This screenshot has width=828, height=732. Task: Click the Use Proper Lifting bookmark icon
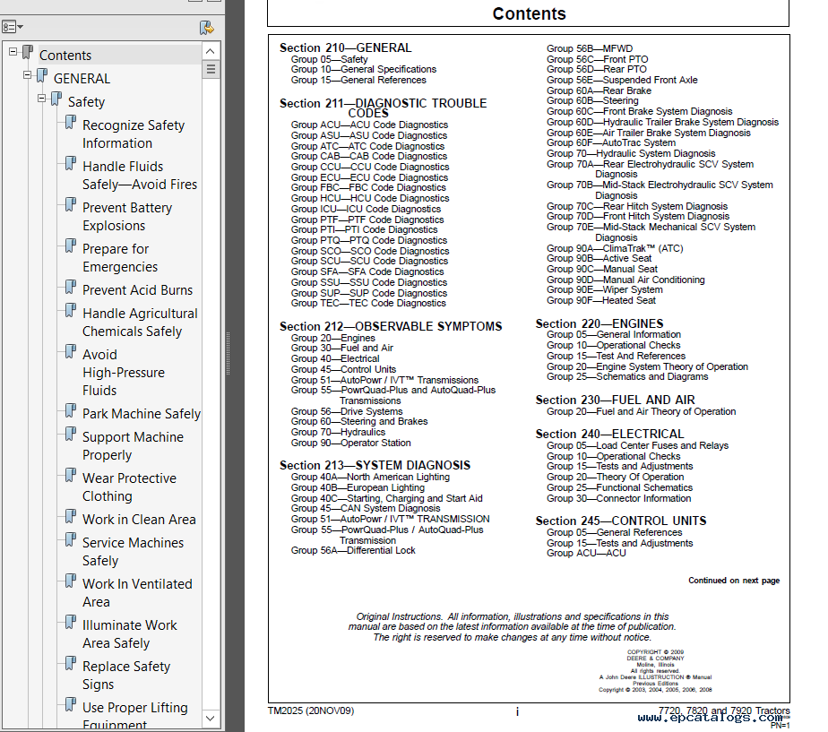pyautogui.click(x=70, y=704)
